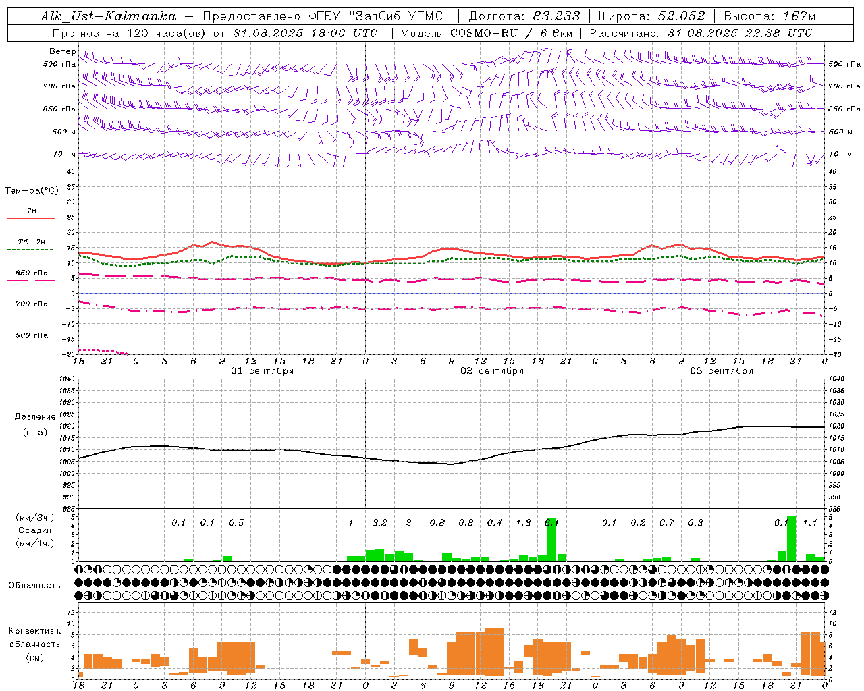Click the '01 сентября' date label
Screen dimensions: 864x691
262,371
